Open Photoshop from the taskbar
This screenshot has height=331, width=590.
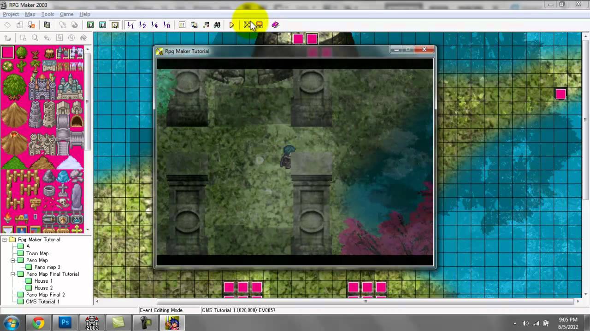65,323
